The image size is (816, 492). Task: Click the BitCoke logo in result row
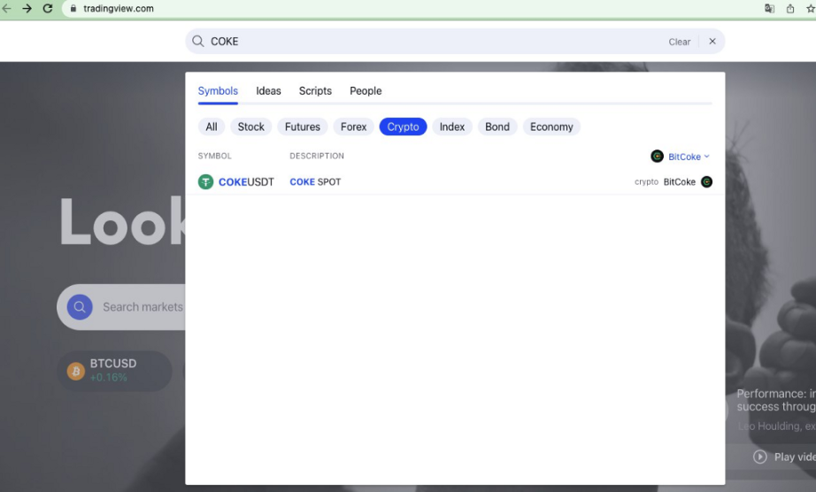[x=706, y=181]
